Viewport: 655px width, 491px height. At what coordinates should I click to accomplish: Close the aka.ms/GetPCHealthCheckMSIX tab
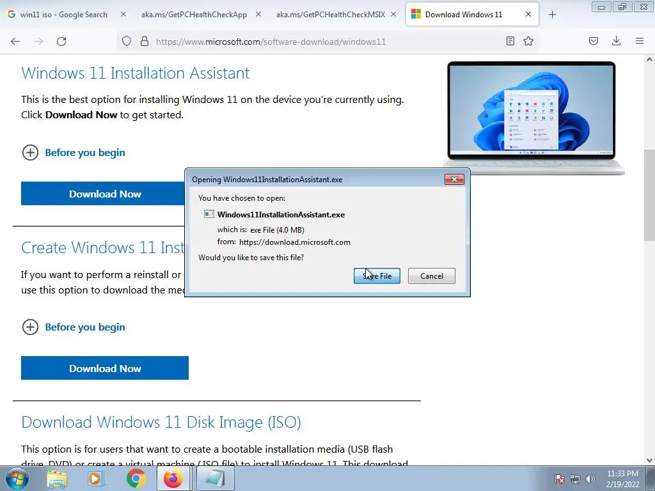393,14
